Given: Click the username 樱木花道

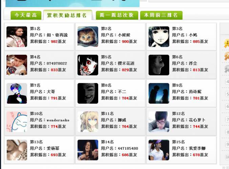Looking at the screenshot, I should click(126, 64).
